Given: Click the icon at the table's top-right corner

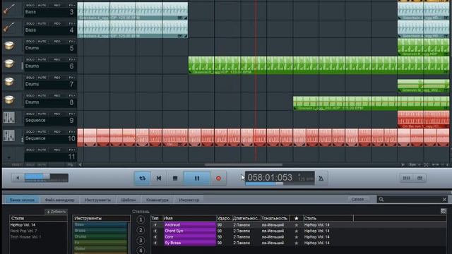Looking at the screenshot, I should pos(444,211).
